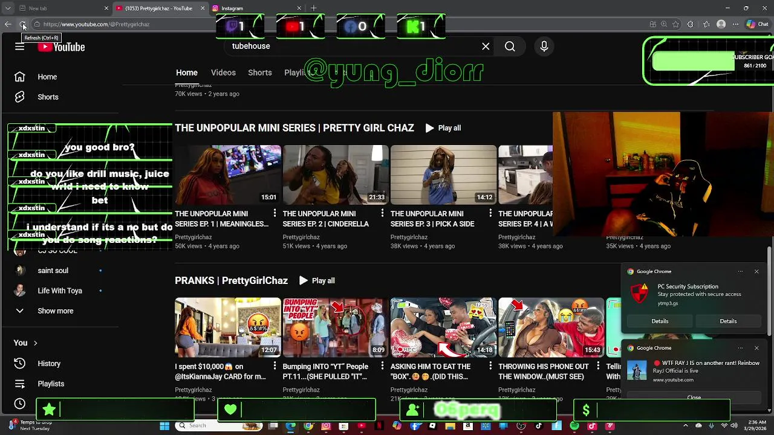Open options for Bumping INTO YT People video
Viewport: 774px width, 435px height.
click(382, 366)
